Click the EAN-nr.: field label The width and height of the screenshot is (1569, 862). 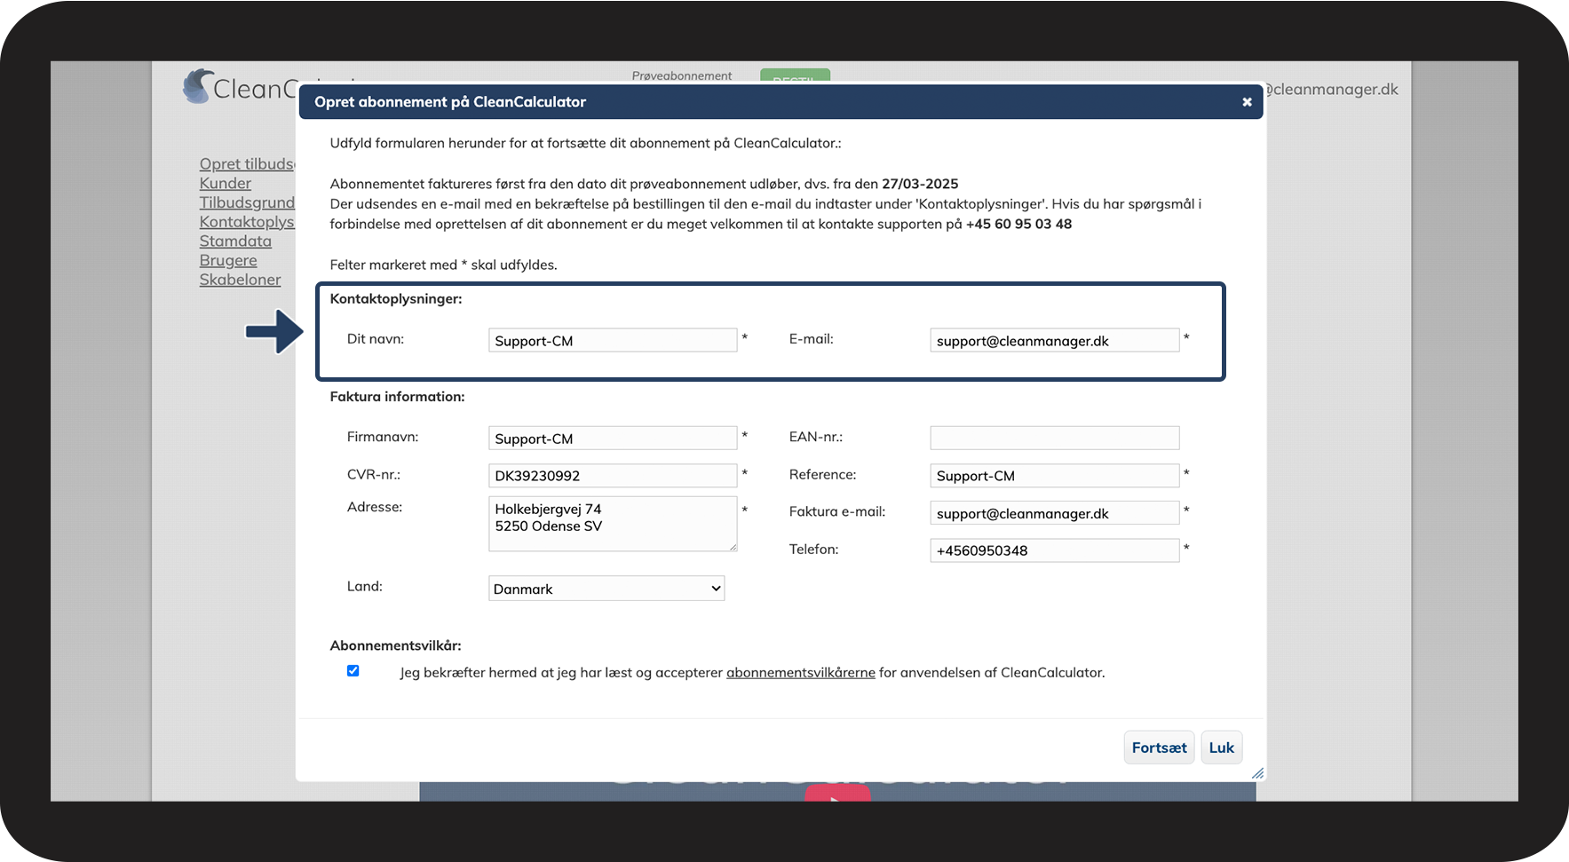coord(816,437)
